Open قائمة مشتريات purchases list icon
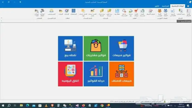 (x=142, y=13)
